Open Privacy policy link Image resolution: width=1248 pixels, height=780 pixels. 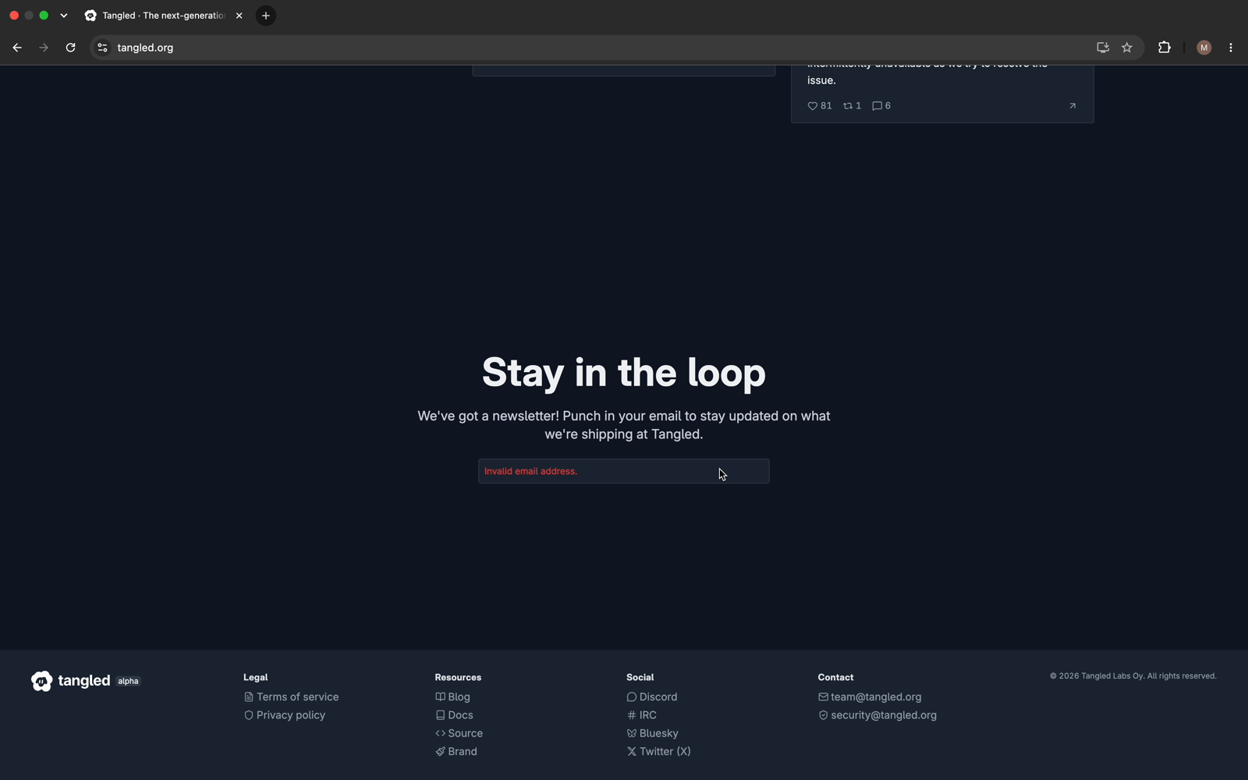tap(285, 715)
